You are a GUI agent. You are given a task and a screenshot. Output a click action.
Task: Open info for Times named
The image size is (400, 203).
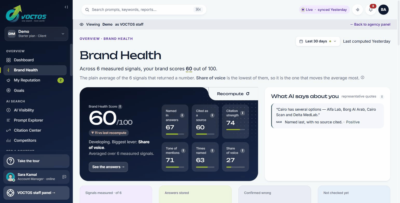(212, 151)
